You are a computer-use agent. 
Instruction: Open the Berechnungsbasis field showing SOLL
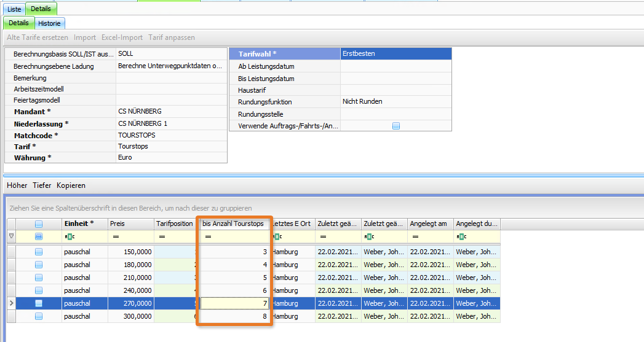tap(170, 54)
